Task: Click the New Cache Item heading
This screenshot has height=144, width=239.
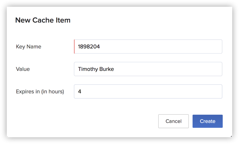Action: pos(43,20)
